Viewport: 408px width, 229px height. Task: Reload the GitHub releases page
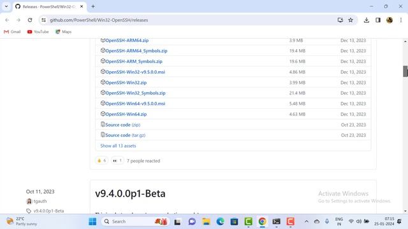click(x=30, y=20)
